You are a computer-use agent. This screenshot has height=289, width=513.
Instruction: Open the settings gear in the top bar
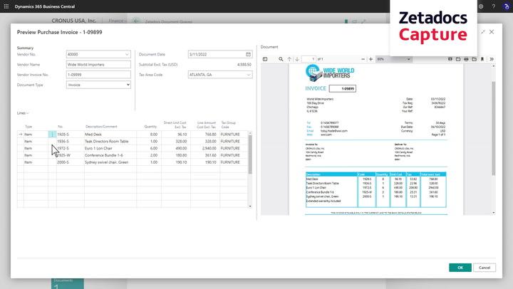click(481, 6)
